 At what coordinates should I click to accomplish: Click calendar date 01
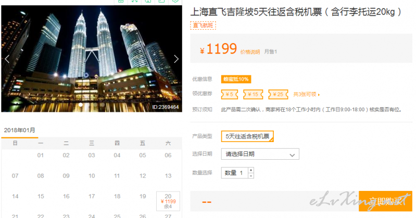pos(40,156)
